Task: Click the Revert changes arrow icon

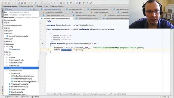Action: [x=80, y=3]
